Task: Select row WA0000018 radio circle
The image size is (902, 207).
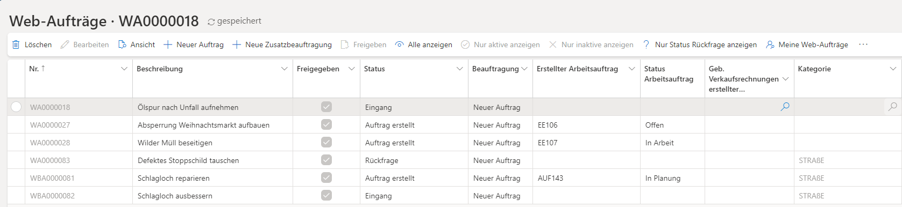Action: (x=16, y=107)
